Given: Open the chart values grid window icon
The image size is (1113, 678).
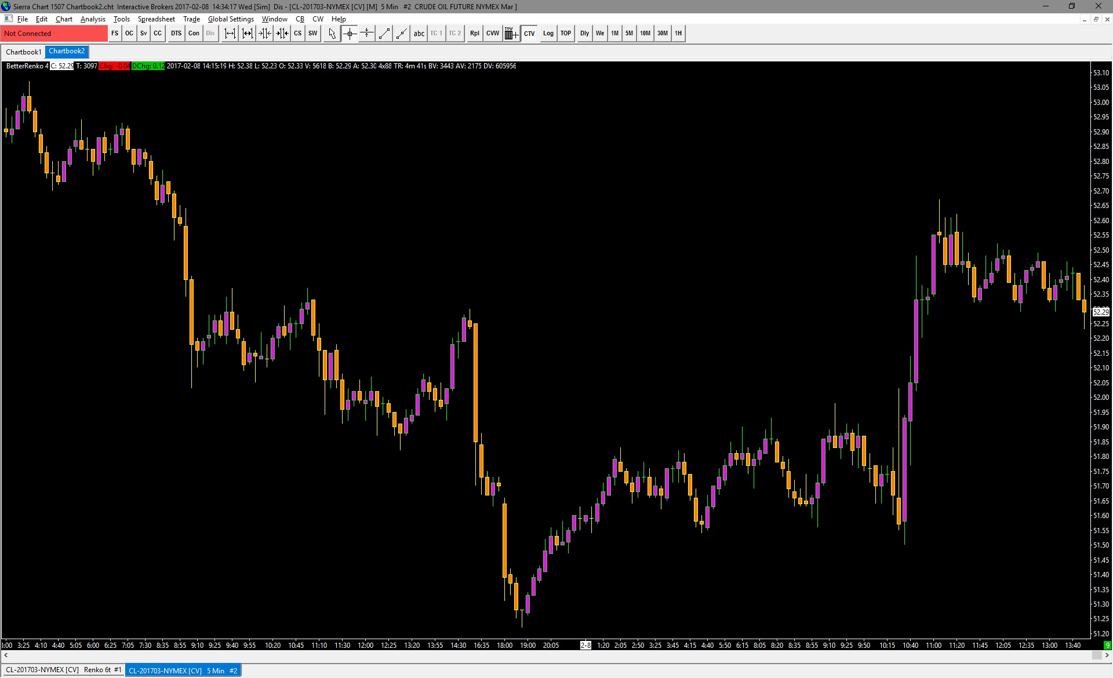Looking at the screenshot, I should tap(511, 34).
